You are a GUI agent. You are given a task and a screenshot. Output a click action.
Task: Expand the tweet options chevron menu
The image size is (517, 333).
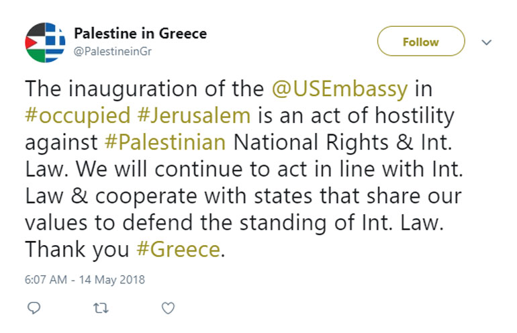488,42
